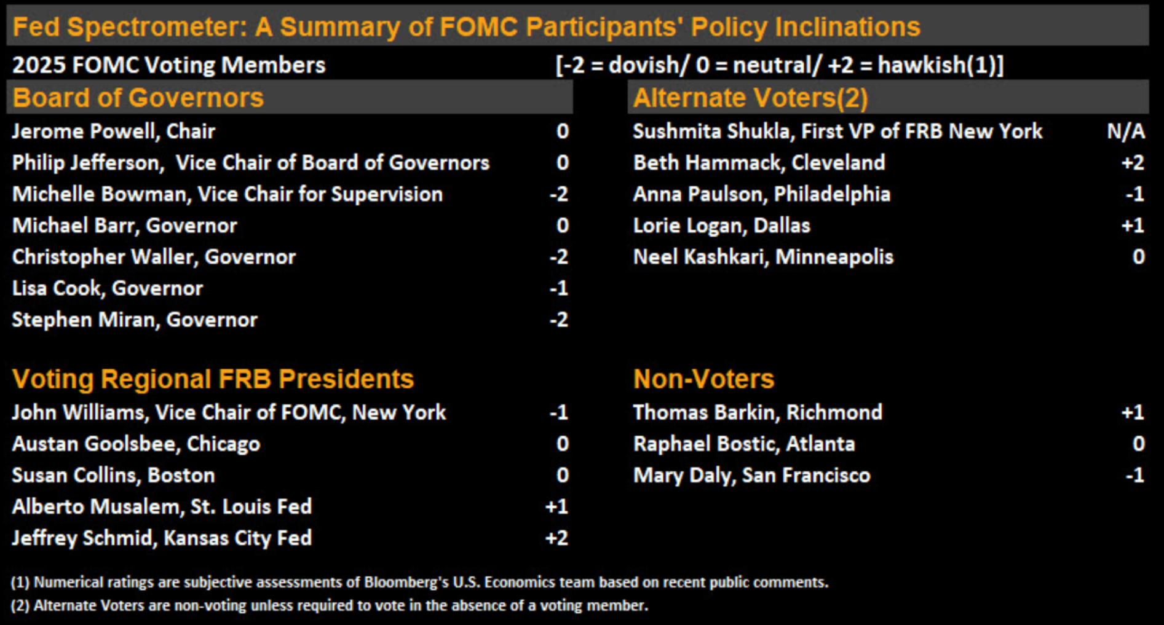Viewport: 1164px width, 625px height.
Task: Click John Williams, Vice Chair of FOMC
Action: [229, 412]
